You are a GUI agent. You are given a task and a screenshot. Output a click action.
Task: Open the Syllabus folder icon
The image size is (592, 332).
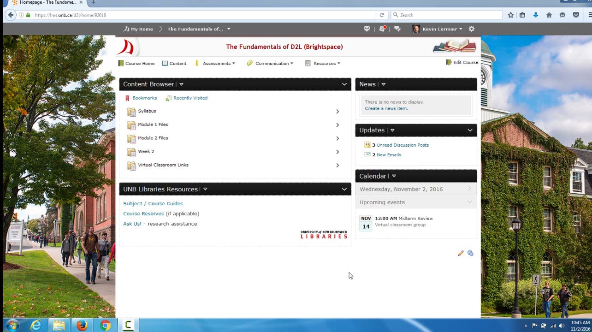tap(131, 112)
